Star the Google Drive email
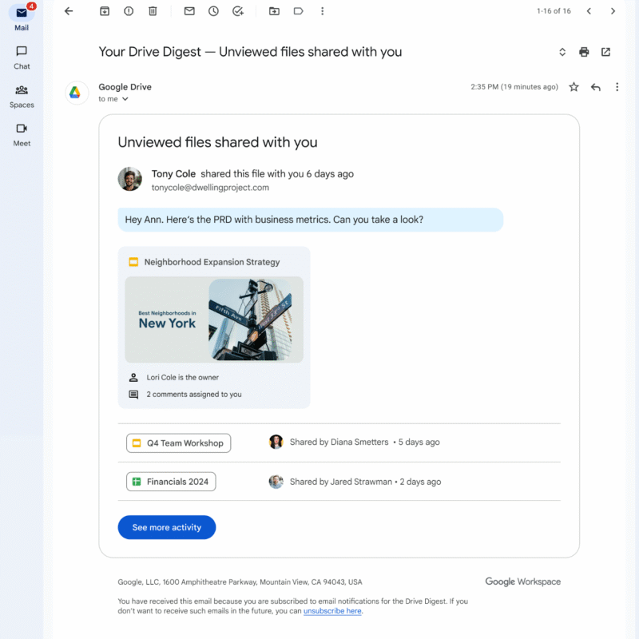This screenshot has height=639, width=639. tap(574, 87)
